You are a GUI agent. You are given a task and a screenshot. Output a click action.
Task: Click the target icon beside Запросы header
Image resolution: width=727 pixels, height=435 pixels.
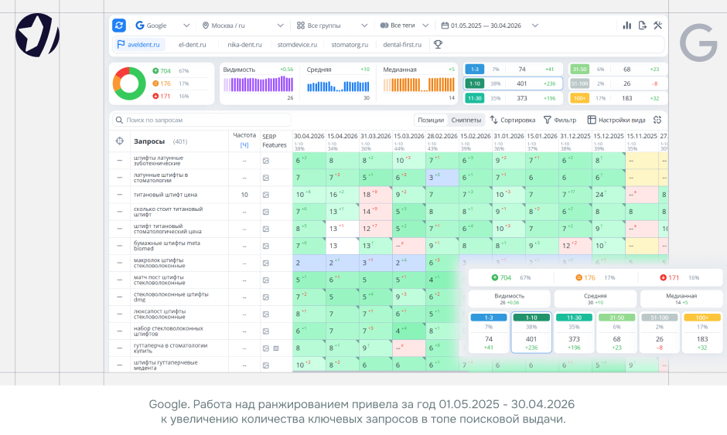point(120,141)
